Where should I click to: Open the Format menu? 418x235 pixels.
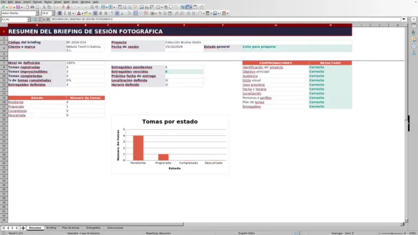tap(37, 2)
